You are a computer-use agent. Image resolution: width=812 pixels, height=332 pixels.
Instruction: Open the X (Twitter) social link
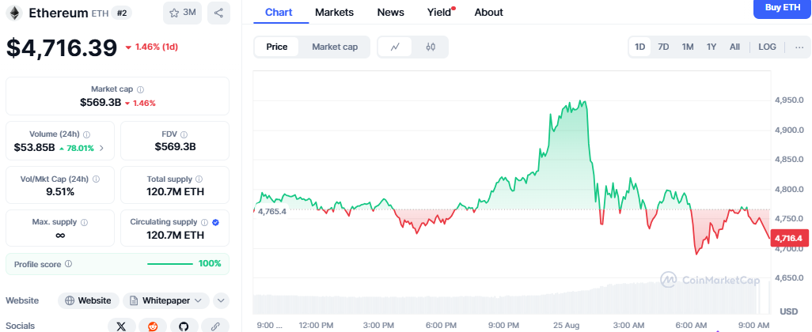tap(122, 326)
